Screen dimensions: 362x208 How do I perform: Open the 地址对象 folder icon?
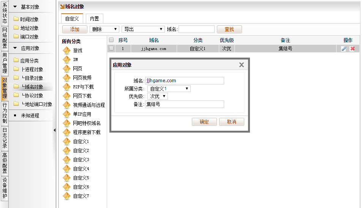(16, 28)
